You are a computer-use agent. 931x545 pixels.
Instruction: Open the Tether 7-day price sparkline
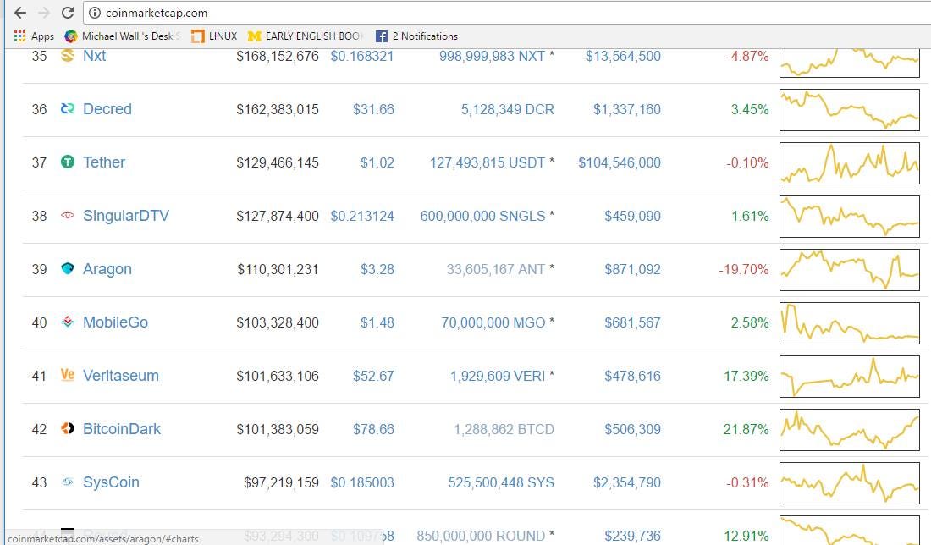[850, 162]
